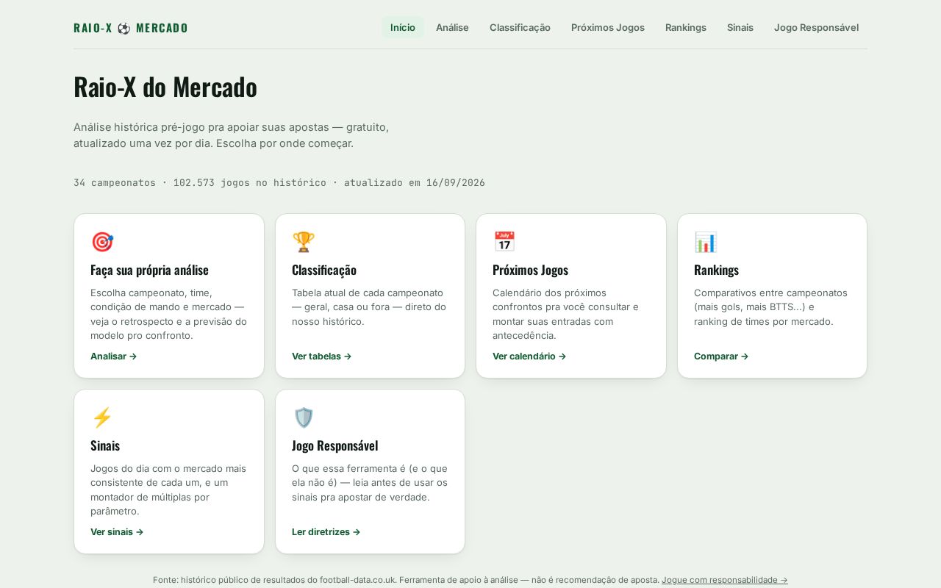Open the Análise nav item
This screenshot has height=588, width=941.
tap(452, 27)
